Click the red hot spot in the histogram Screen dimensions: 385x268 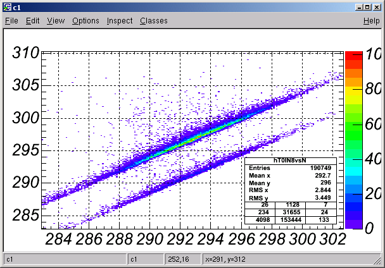[x=200, y=137]
